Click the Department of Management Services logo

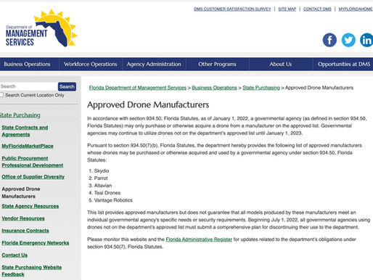(41, 28)
